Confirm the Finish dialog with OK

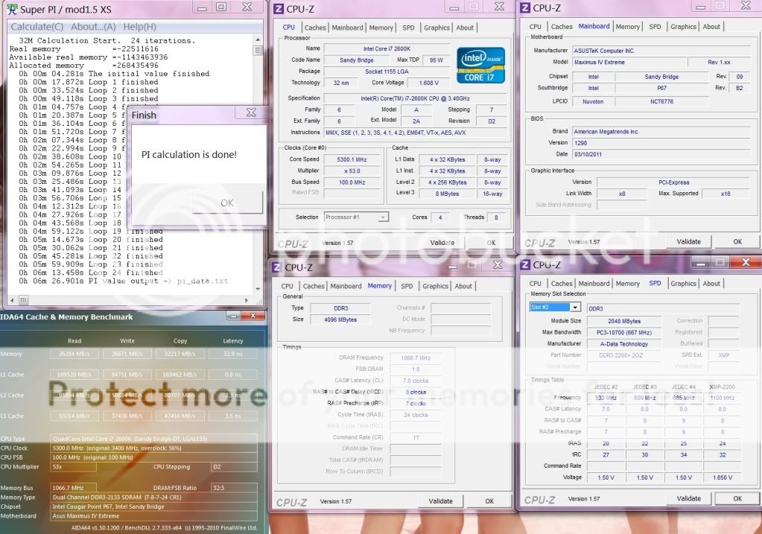click(227, 203)
